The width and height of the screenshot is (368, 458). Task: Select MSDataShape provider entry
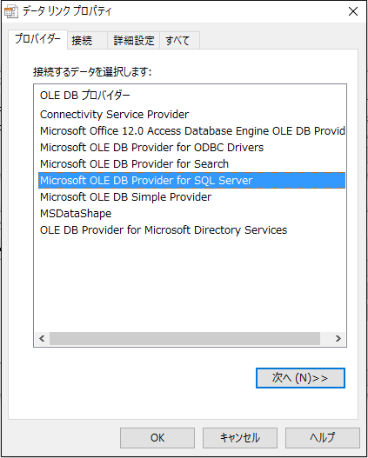coord(191,214)
